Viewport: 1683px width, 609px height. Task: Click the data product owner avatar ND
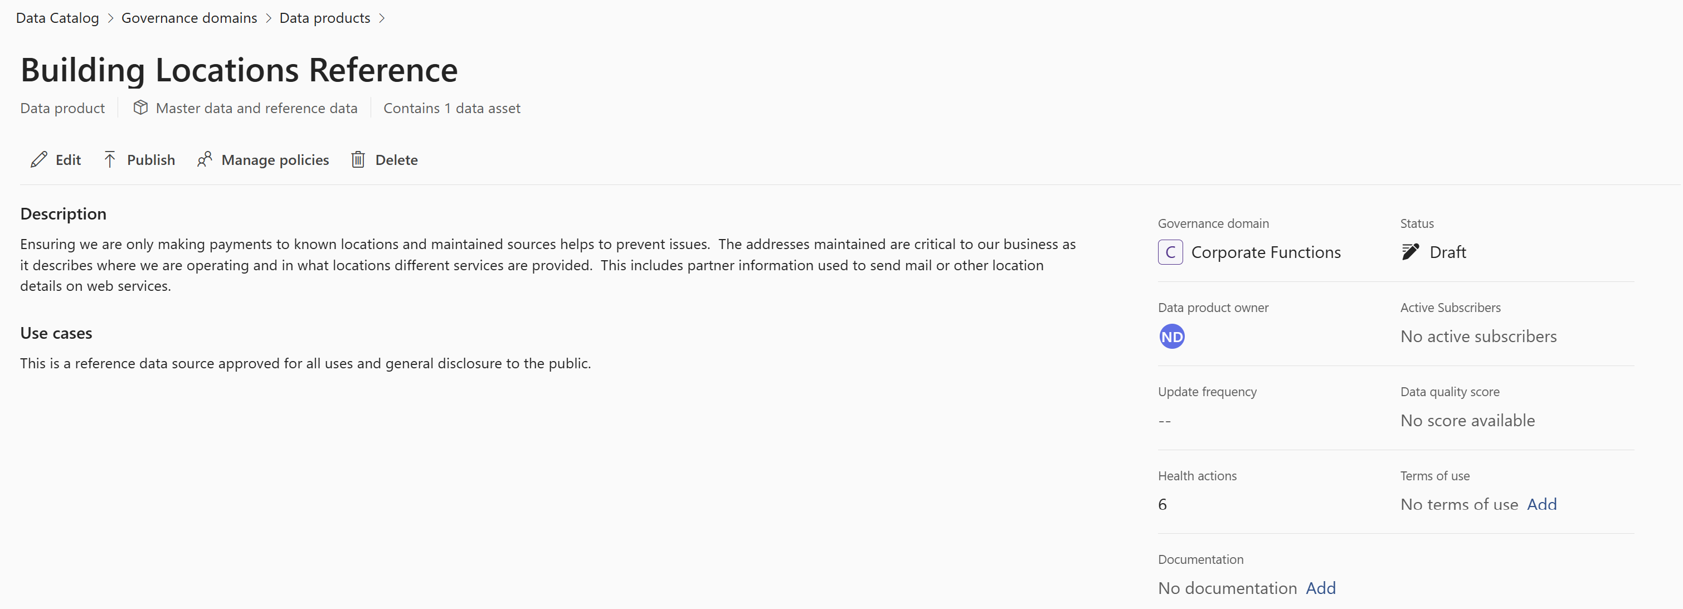1171,336
